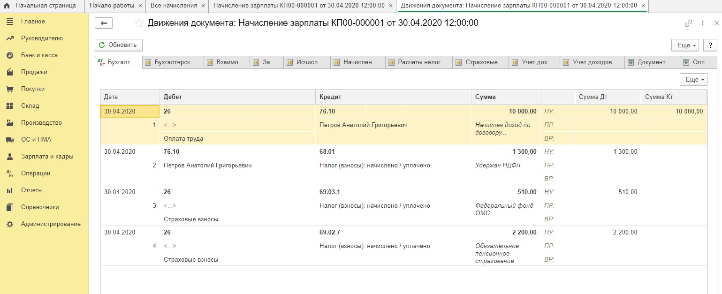The width and height of the screenshot is (722, 294).
Task: Click the Home icon for Начальная страница
Action: click(7, 6)
